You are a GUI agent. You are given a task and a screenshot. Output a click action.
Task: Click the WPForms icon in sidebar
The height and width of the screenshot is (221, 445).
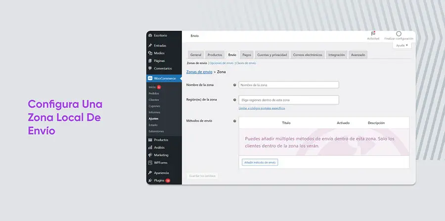tap(150, 163)
